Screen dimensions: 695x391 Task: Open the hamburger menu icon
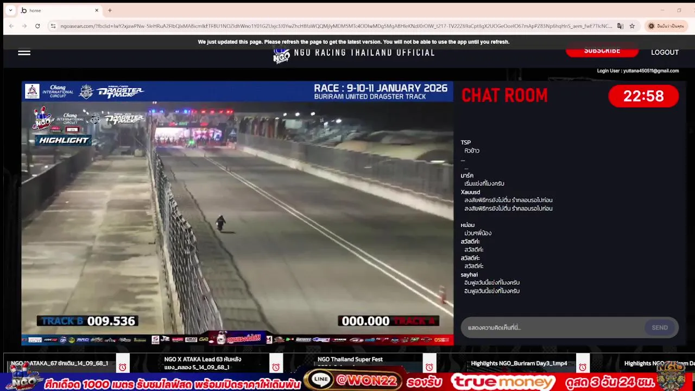pos(24,53)
